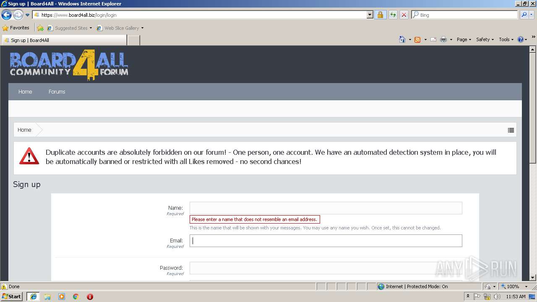537x302 pixels.
Task: Open Windows Explorer folder taskbar icon
Action: 47,296
